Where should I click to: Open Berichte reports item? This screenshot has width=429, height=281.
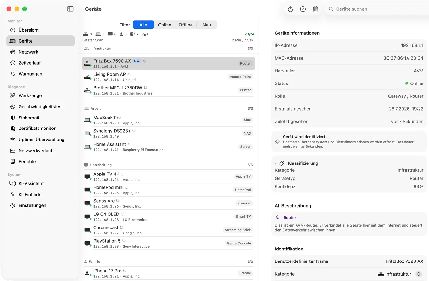point(40,162)
